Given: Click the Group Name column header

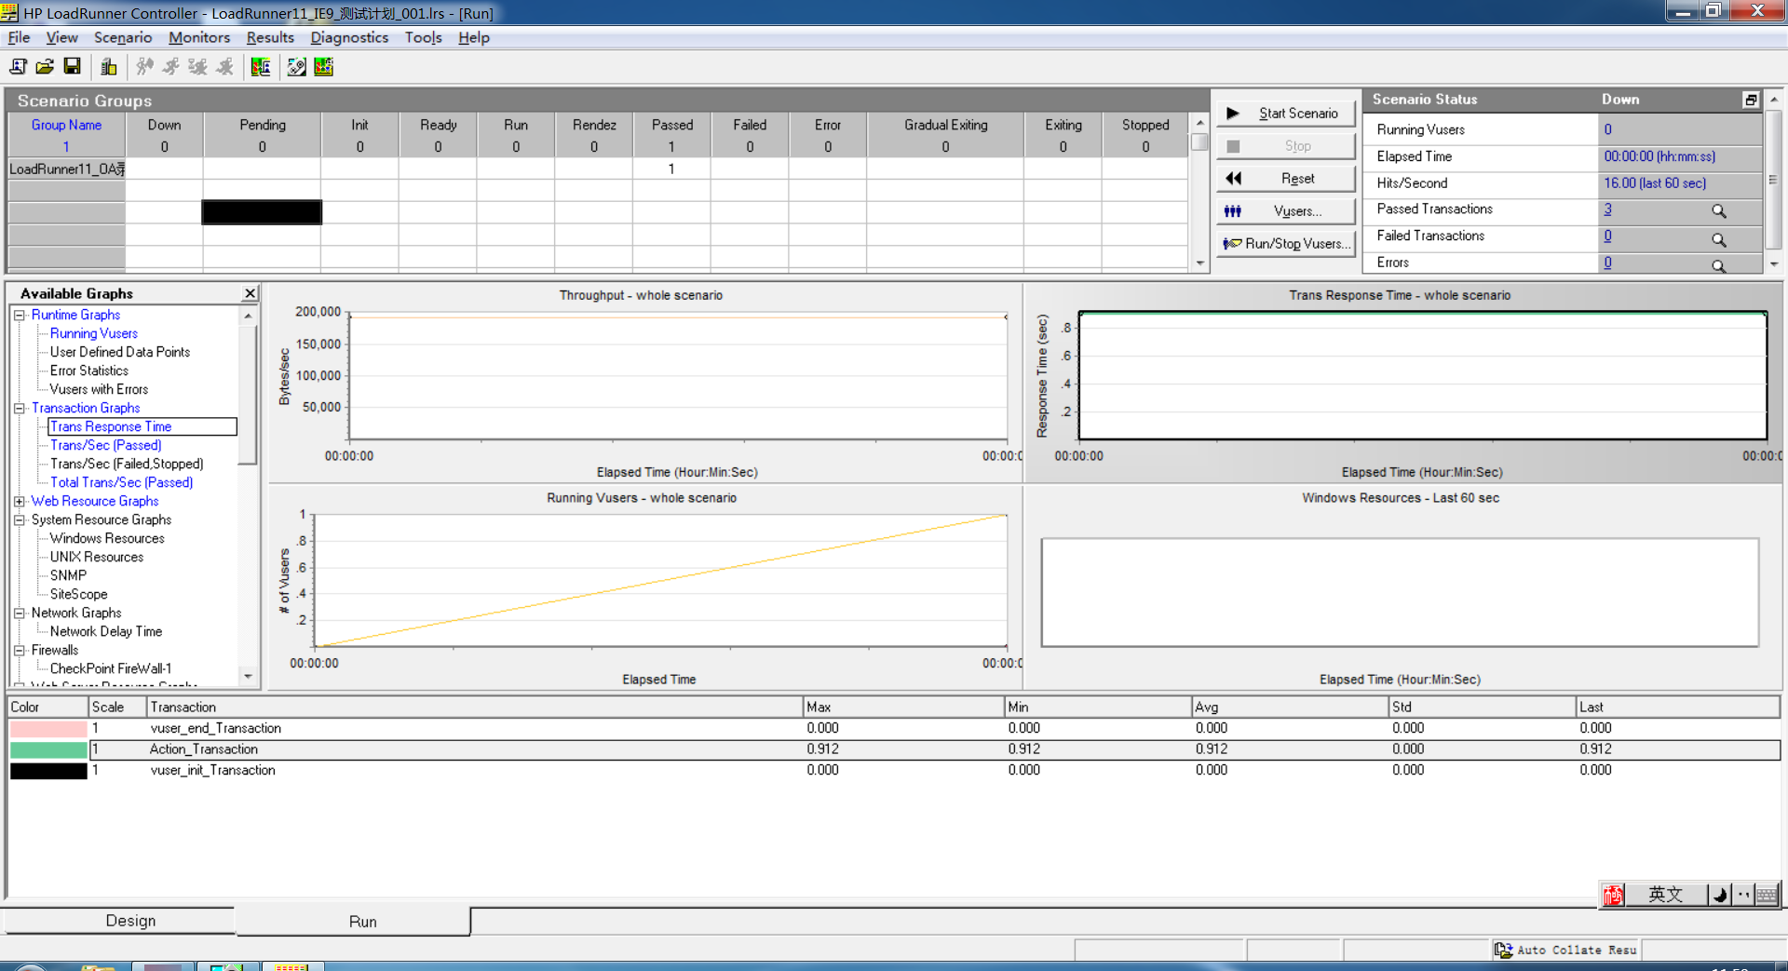Looking at the screenshot, I should 66,125.
